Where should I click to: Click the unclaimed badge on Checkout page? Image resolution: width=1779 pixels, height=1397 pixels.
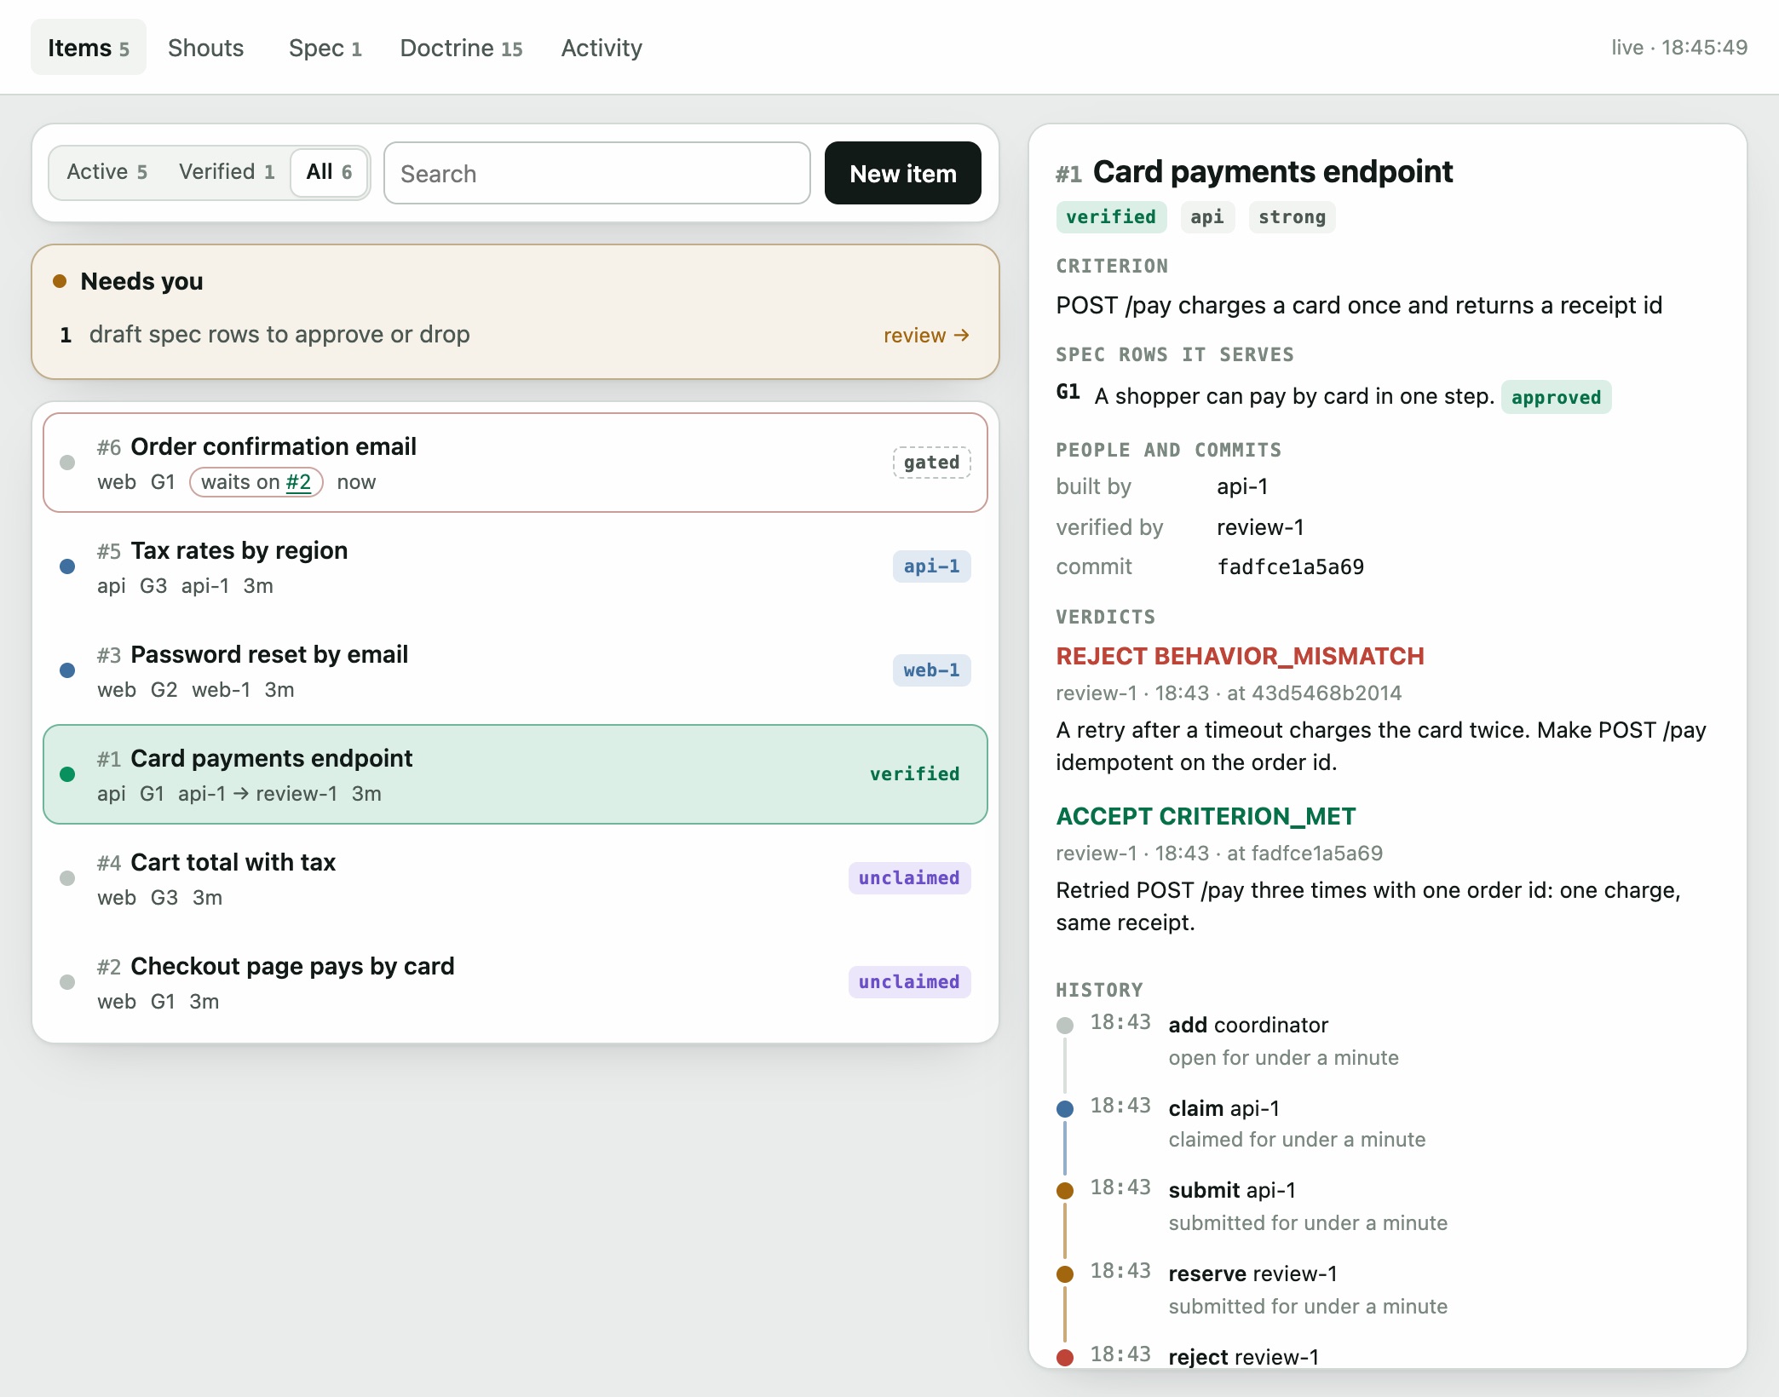coord(909,982)
